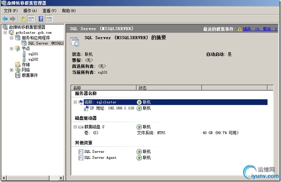
Task: Select 服务和应用程序 in the tree
Action: pyautogui.click(x=36, y=38)
